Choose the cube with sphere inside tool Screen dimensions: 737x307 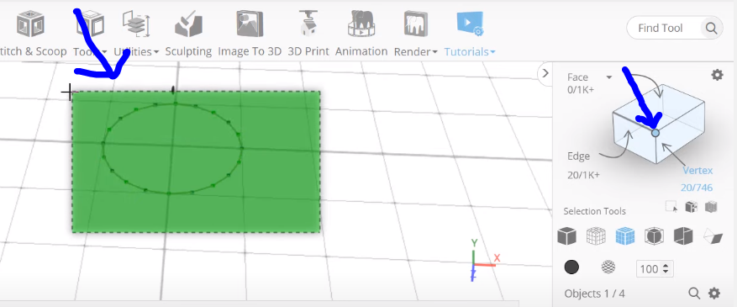point(654,236)
